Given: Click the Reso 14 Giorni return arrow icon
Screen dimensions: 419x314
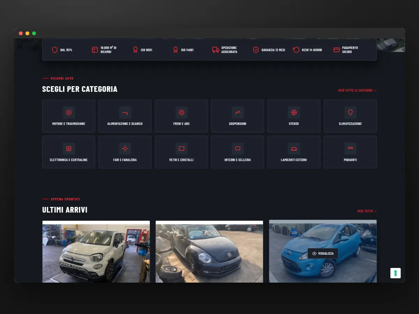Looking at the screenshot, I should (x=296, y=50).
